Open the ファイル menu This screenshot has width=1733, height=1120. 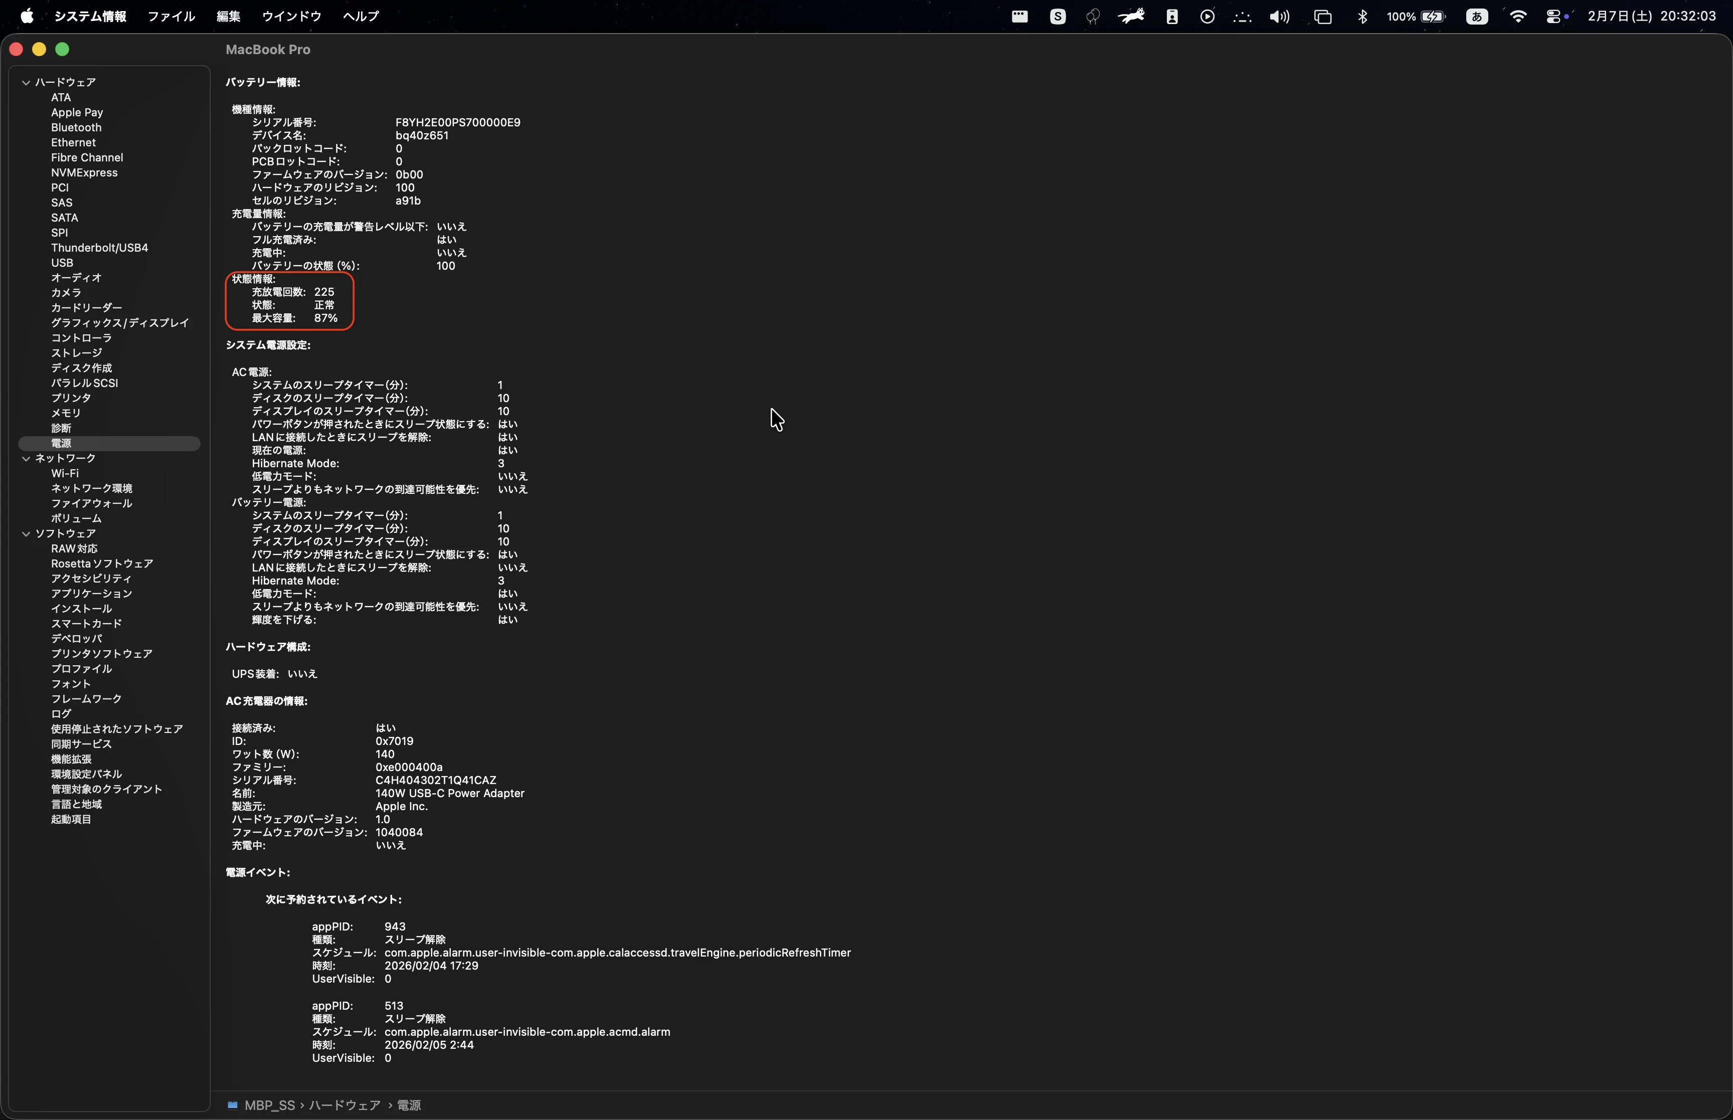[x=171, y=16]
